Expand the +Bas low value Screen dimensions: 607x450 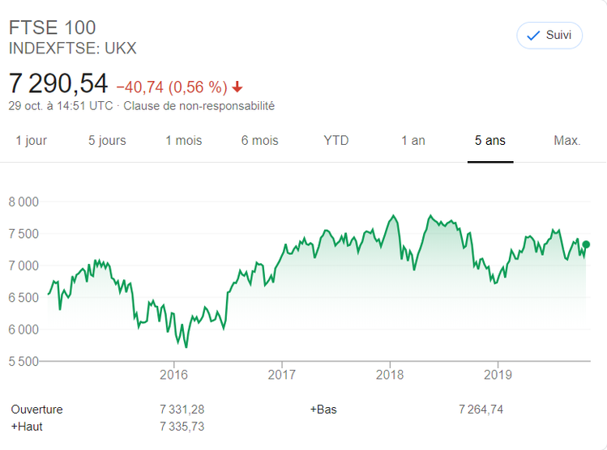coord(323,410)
